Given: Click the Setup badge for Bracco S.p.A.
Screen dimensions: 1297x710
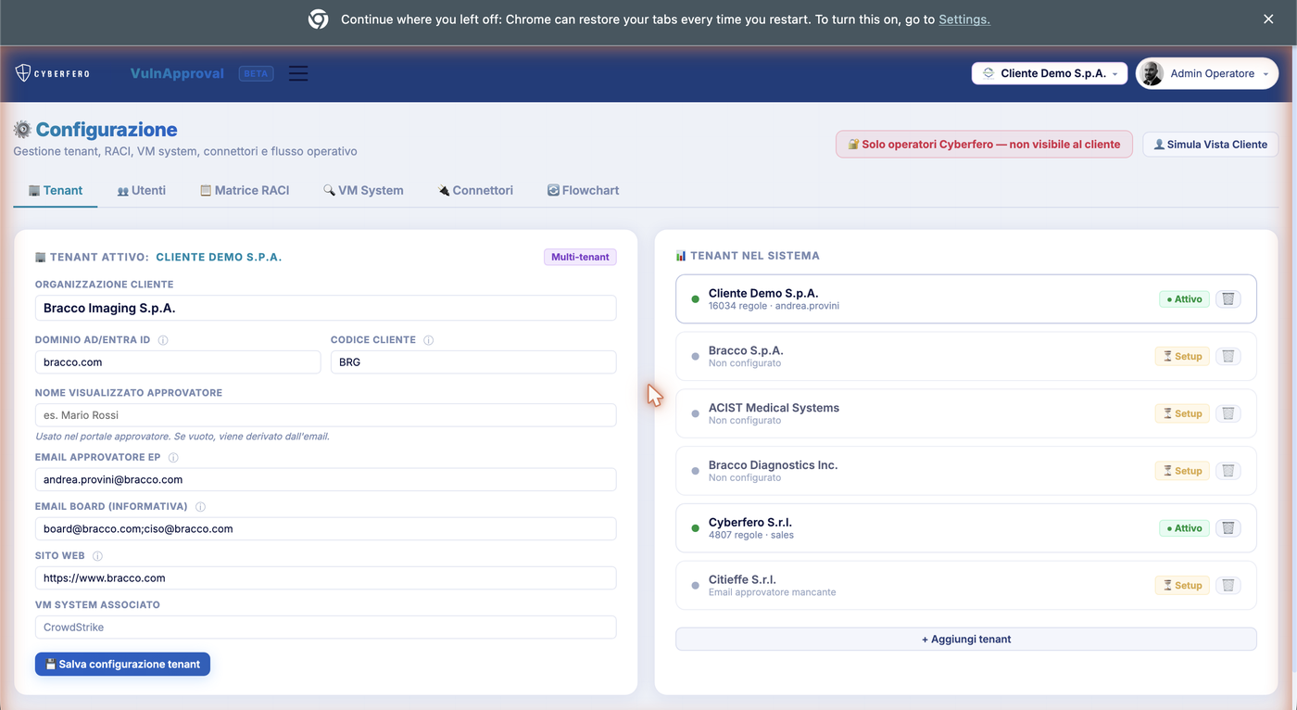Looking at the screenshot, I should (x=1182, y=356).
